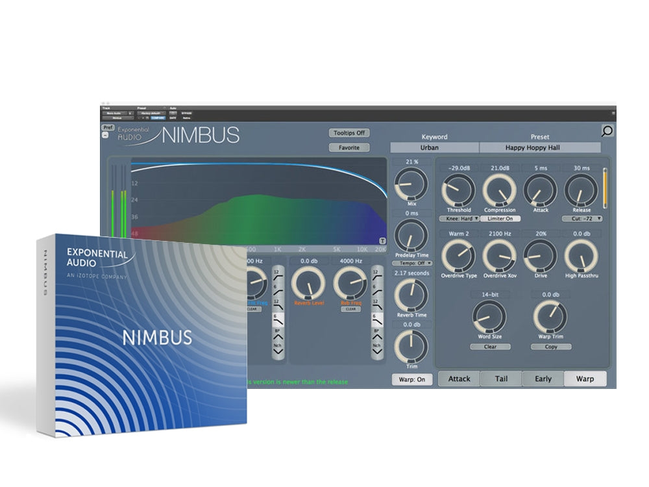Expand the Tempo: Off dropdown
649x487 pixels.
click(x=411, y=263)
